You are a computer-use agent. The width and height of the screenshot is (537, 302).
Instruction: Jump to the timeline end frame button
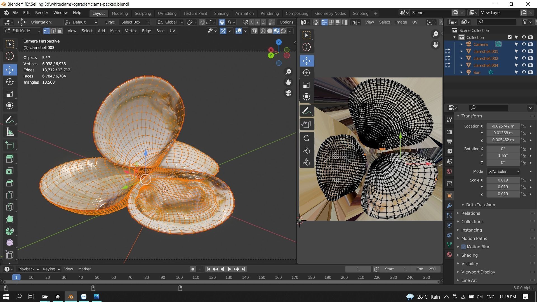243,269
